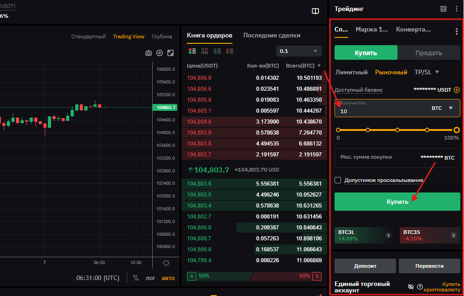Click the plus icon to add USDT
This screenshot has height=296, width=464.
click(x=456, y=90)
